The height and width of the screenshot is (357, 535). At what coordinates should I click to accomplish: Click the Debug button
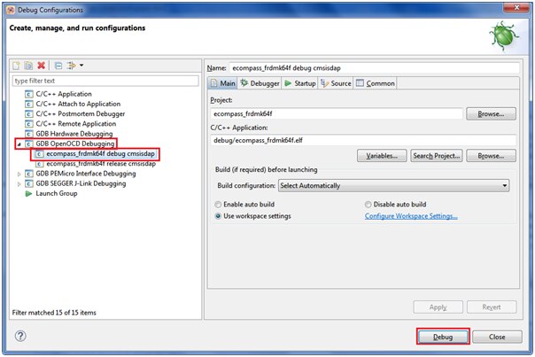pos(443,337)
